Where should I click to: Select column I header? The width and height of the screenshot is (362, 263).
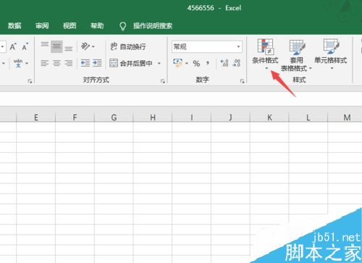192,117
